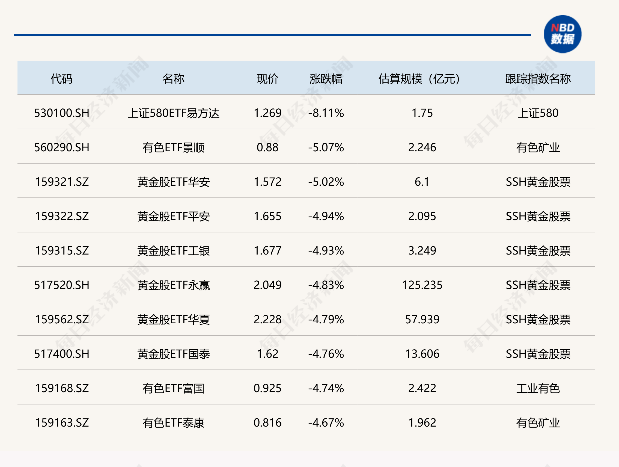Screen dimensions: 619x467
Task: Click the price 1.62
Action: coord(267,354)
